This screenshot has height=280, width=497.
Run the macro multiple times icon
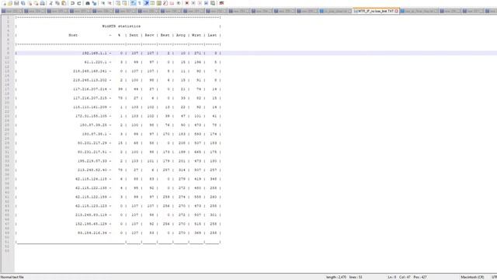pos(206,3)
